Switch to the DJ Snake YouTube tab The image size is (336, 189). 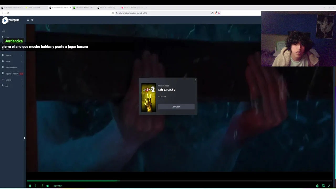[132, 8]
